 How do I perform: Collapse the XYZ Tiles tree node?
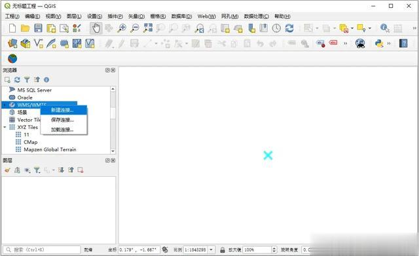(5, 127)
